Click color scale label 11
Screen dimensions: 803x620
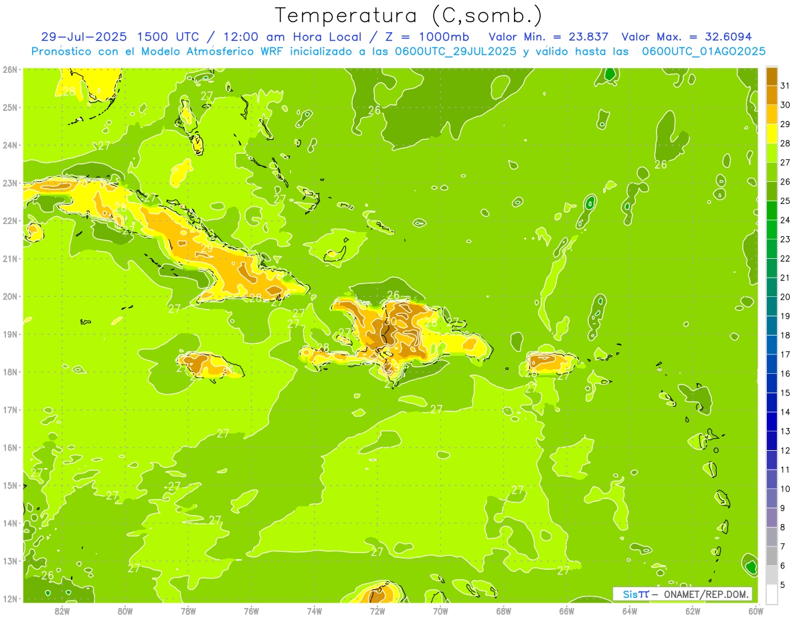[x=786, y=470]
